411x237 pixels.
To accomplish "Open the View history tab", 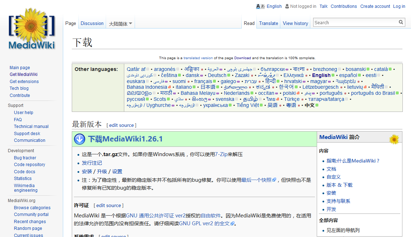I will point(295,24).
